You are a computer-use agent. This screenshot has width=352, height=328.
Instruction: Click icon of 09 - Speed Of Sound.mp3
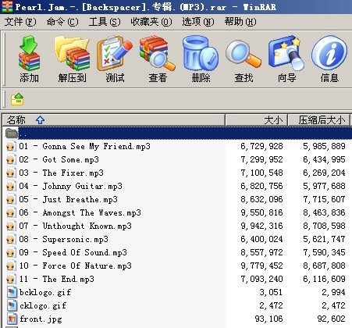10,252
